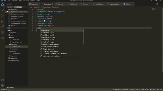Change the UTF-8 file encoding
Viewport: 163px width, 91px height.
[x=138, y=90]
